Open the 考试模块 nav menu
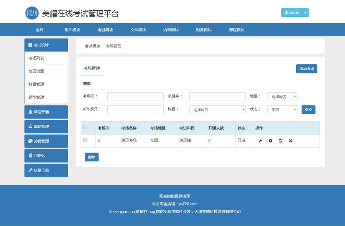The height and width of the screenshot is (226, 345). (105, 30)
